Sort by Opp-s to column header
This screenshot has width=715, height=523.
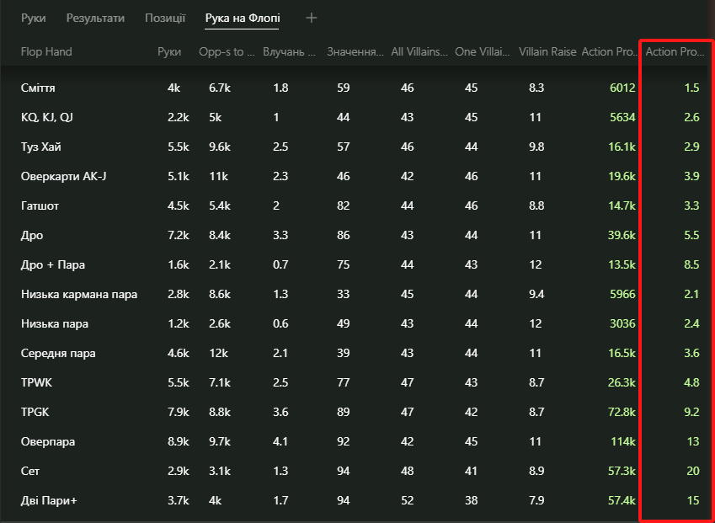[x=227, y=52]
